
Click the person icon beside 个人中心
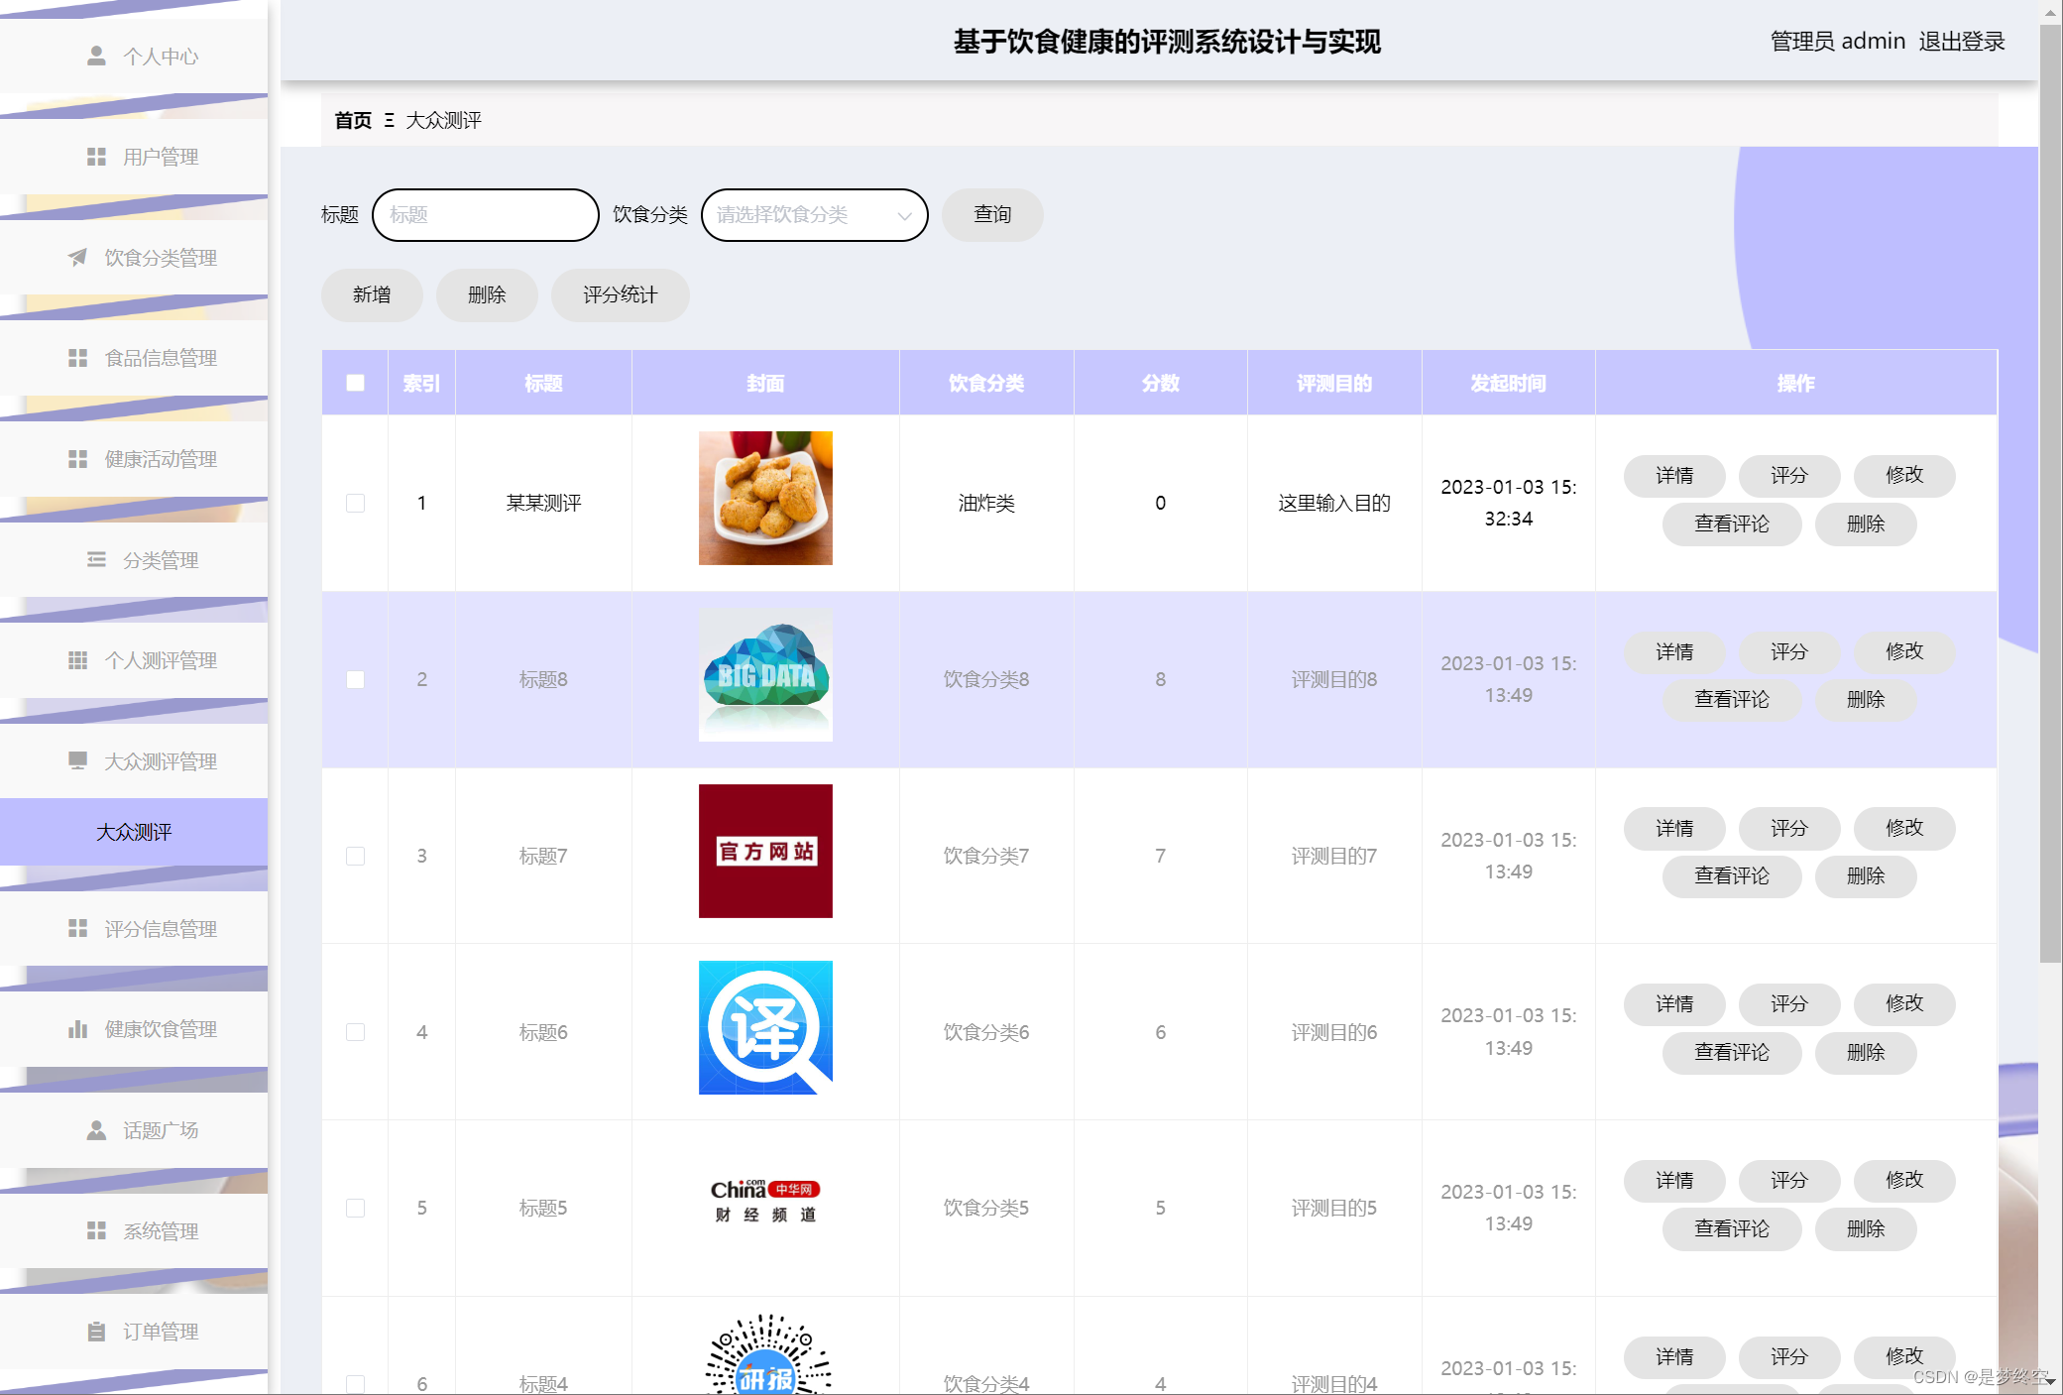tap(96, 56)
